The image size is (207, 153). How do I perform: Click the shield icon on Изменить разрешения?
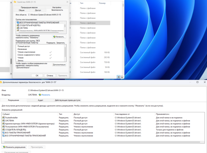point(3,147)
